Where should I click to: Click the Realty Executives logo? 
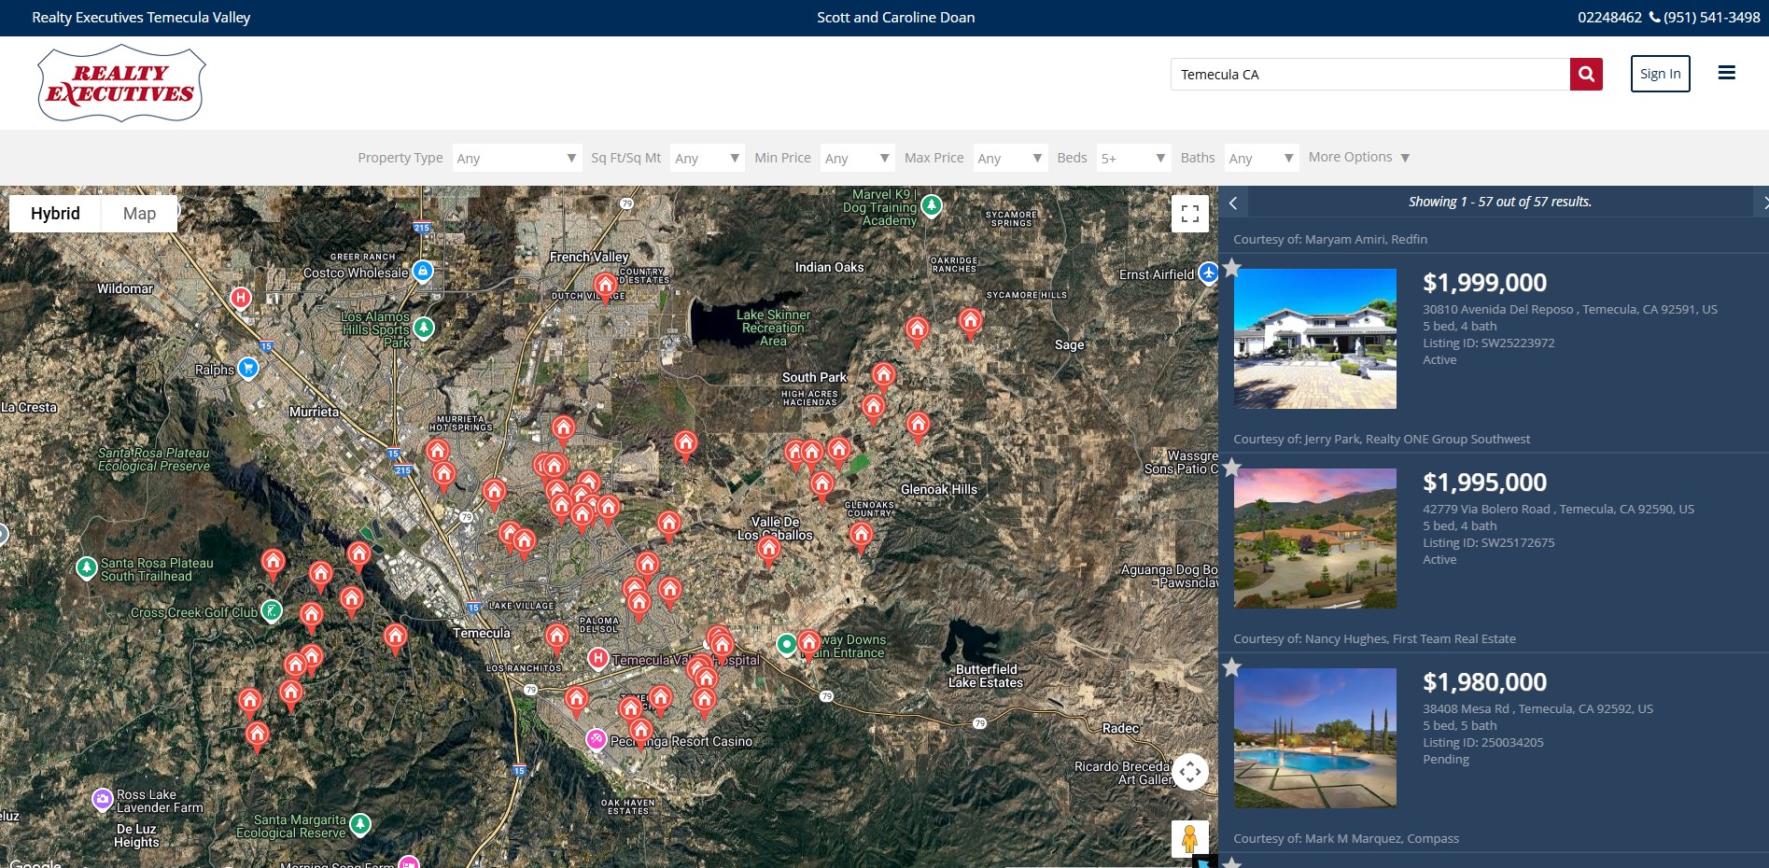[121, 83]
